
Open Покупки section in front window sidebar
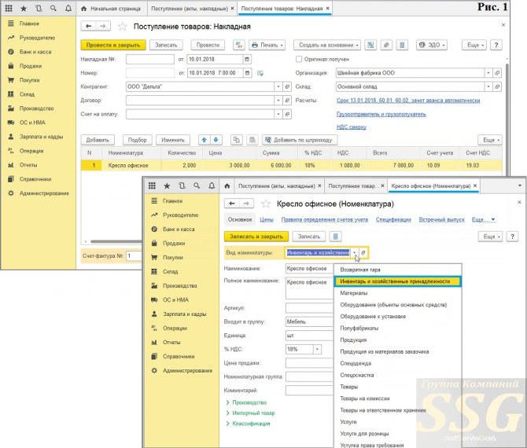(173, 258)
